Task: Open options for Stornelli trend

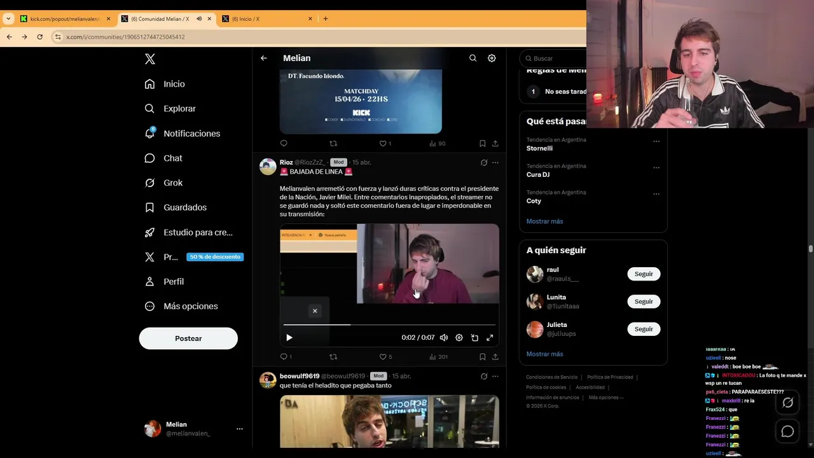Action: (656, 141)
